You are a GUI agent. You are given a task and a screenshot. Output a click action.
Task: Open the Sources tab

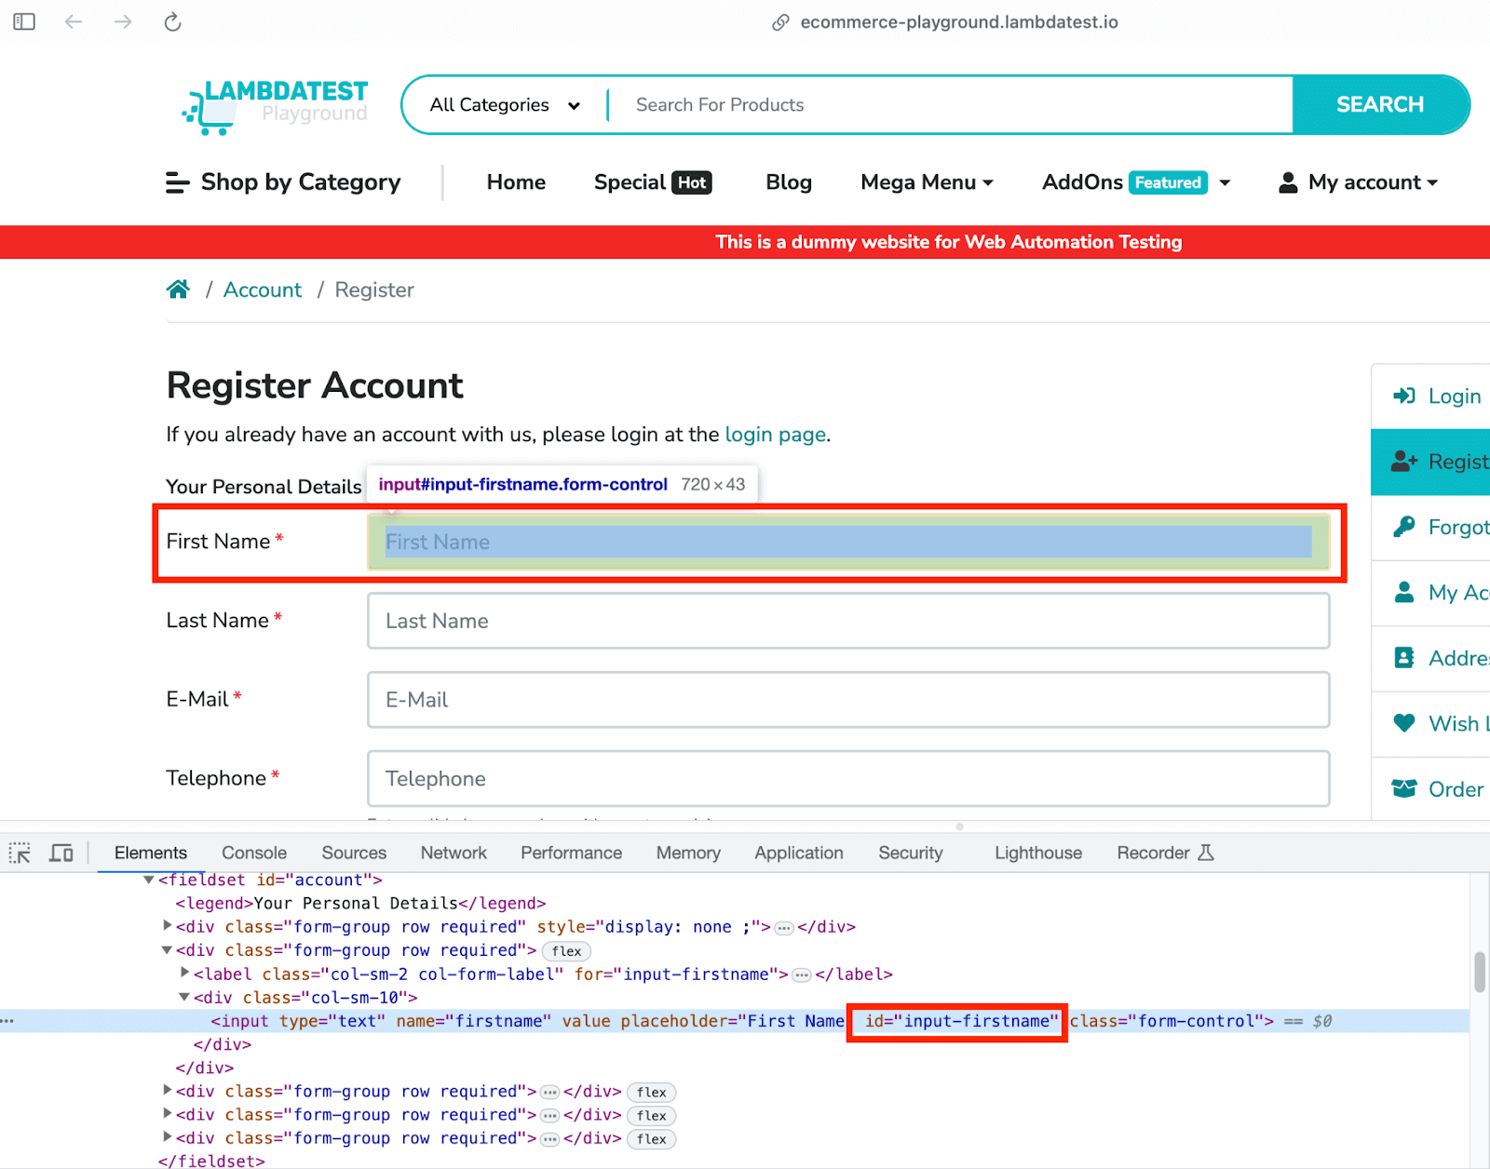(354, 853)
